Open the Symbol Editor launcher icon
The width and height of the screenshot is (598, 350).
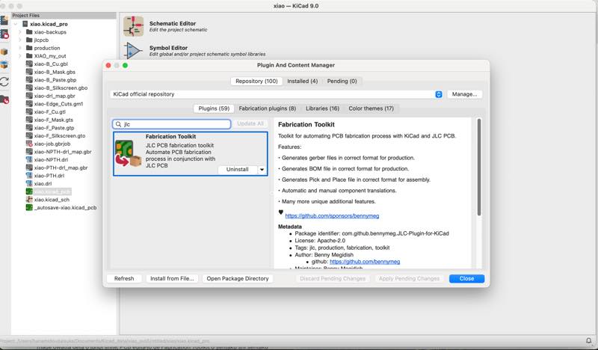pyautogui.click(x=133, y=50)
